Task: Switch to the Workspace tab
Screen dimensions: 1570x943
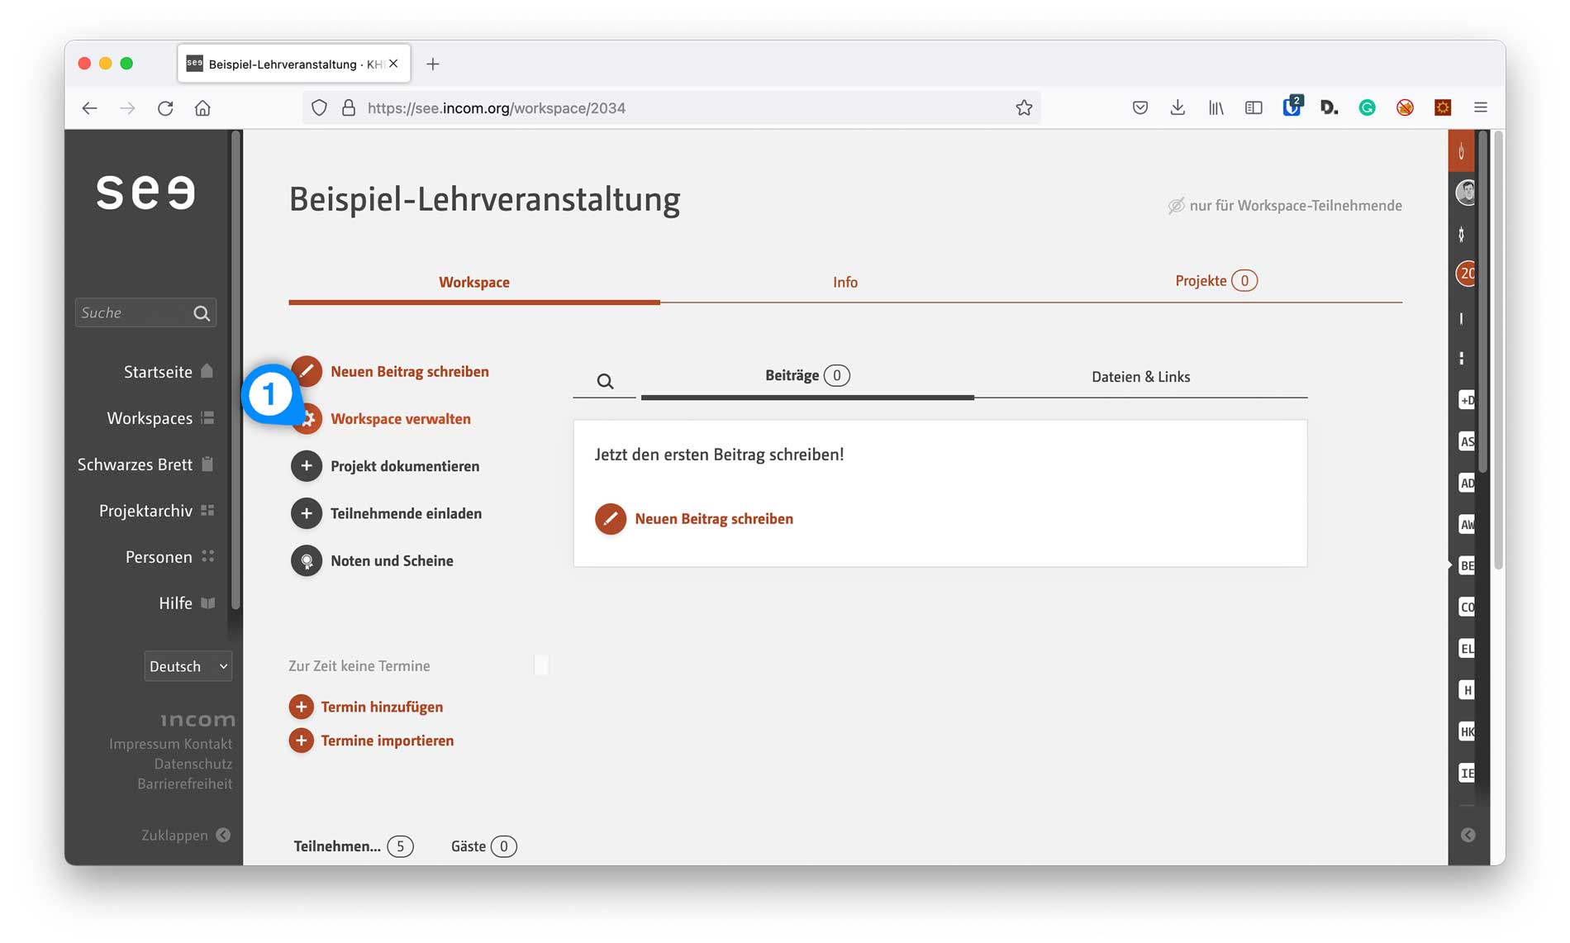Action: [x=474, y=282]
